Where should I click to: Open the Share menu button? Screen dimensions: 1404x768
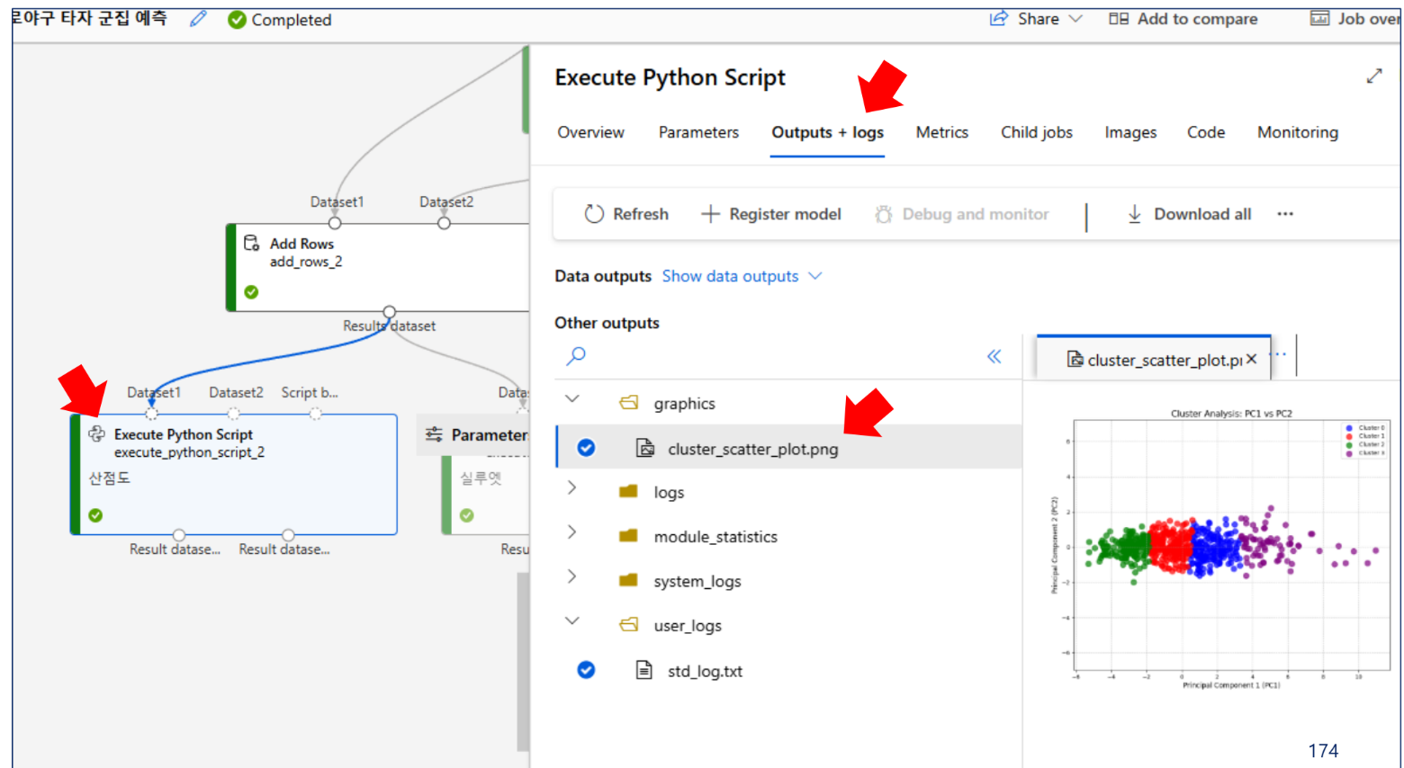click(x=1036, y=19)
